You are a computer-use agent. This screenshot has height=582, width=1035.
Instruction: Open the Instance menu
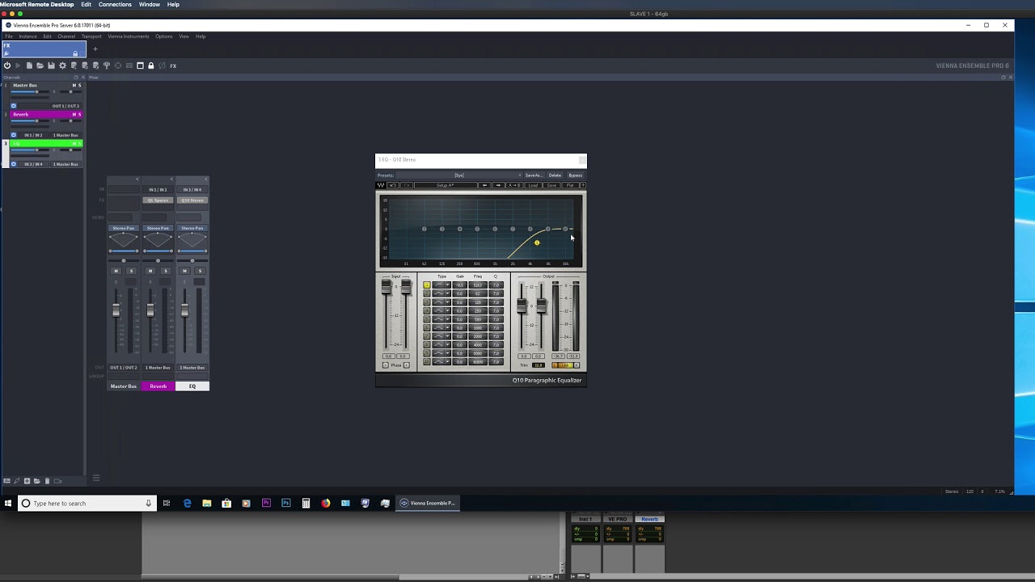[x=27, y=36]
